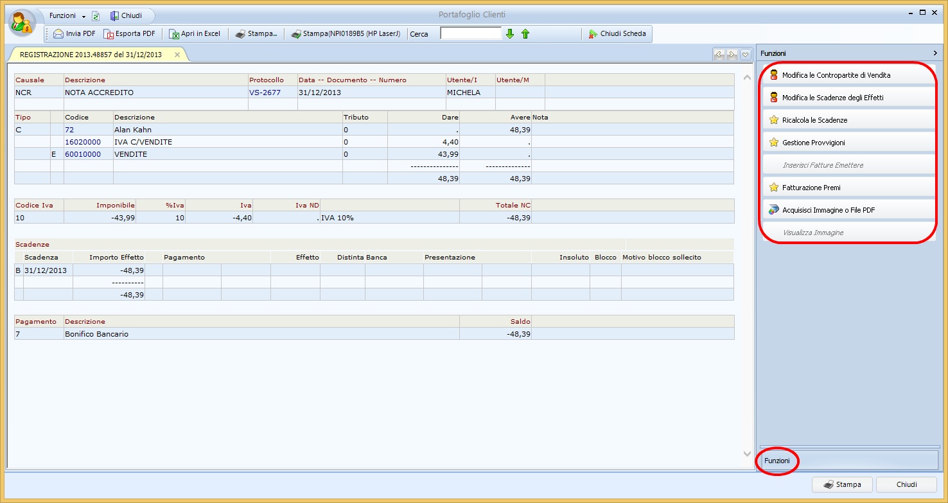Export the document with Esporta PDF

coord(130,34)
